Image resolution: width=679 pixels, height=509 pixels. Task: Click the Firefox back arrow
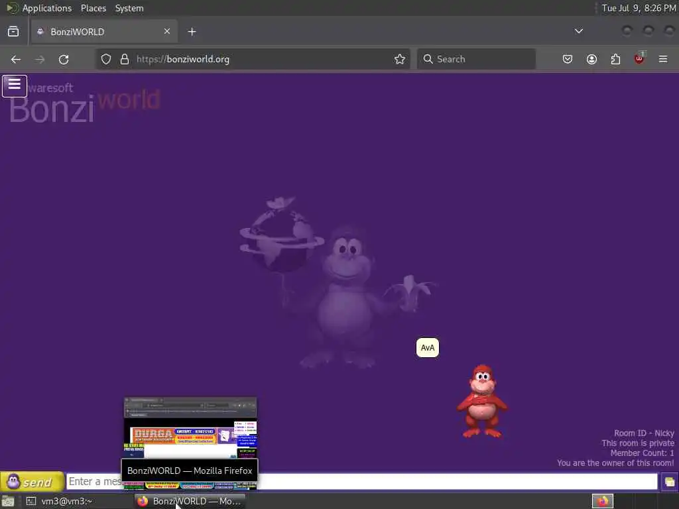coord(16,59)
